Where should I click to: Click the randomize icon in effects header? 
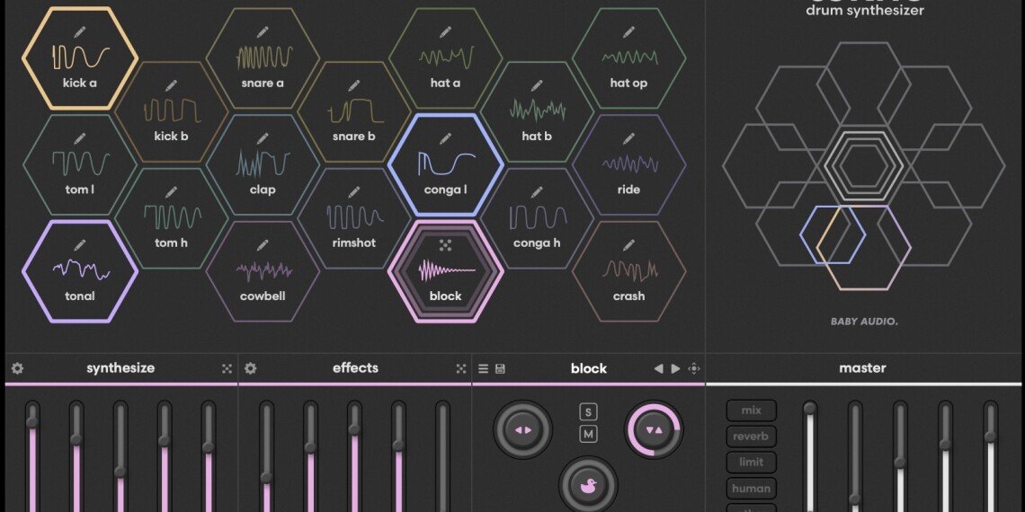click(x=461, y=368)
